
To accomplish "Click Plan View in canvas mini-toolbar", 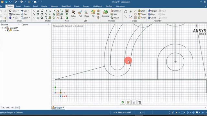I will [x=140, y=102].
